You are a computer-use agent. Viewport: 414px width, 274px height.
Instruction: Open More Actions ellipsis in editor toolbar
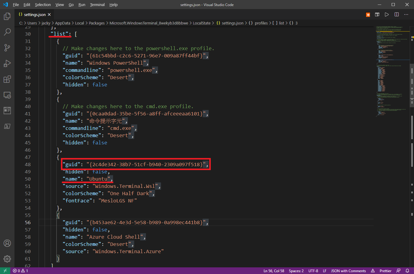[x=406, y=15]
